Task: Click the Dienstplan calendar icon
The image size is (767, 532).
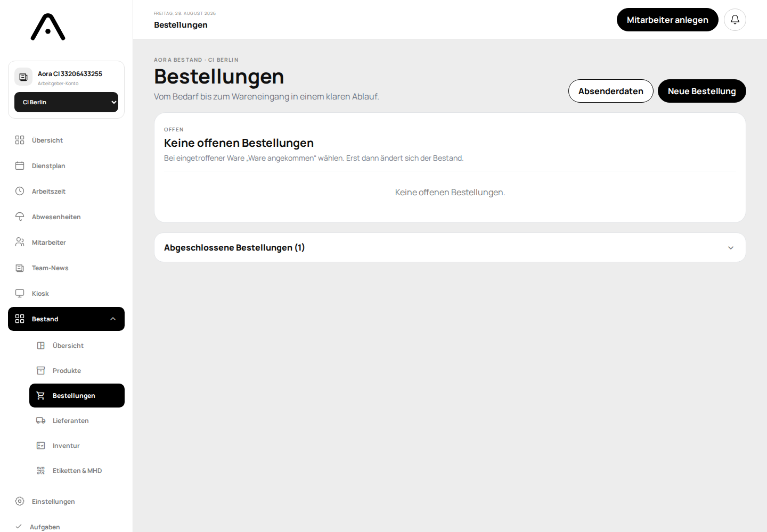Action: pyautogui.click(x=20, y=165)
